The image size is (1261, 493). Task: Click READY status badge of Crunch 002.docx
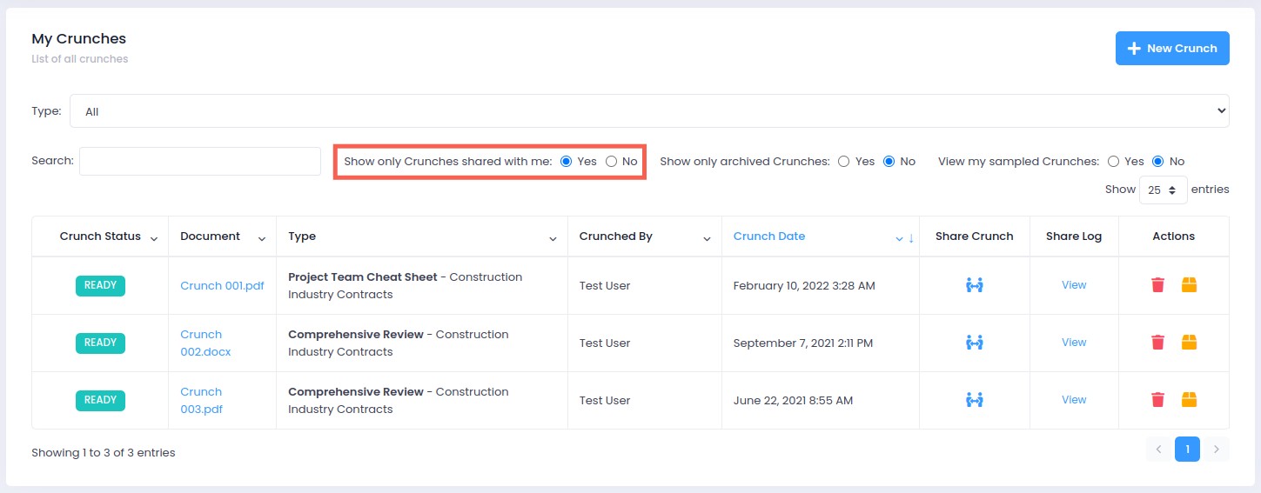tap(100, 343)
